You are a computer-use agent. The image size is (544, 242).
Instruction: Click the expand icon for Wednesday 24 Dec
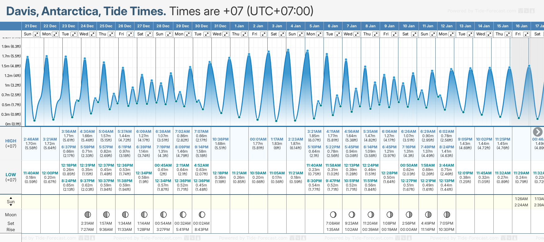(93, 34)
